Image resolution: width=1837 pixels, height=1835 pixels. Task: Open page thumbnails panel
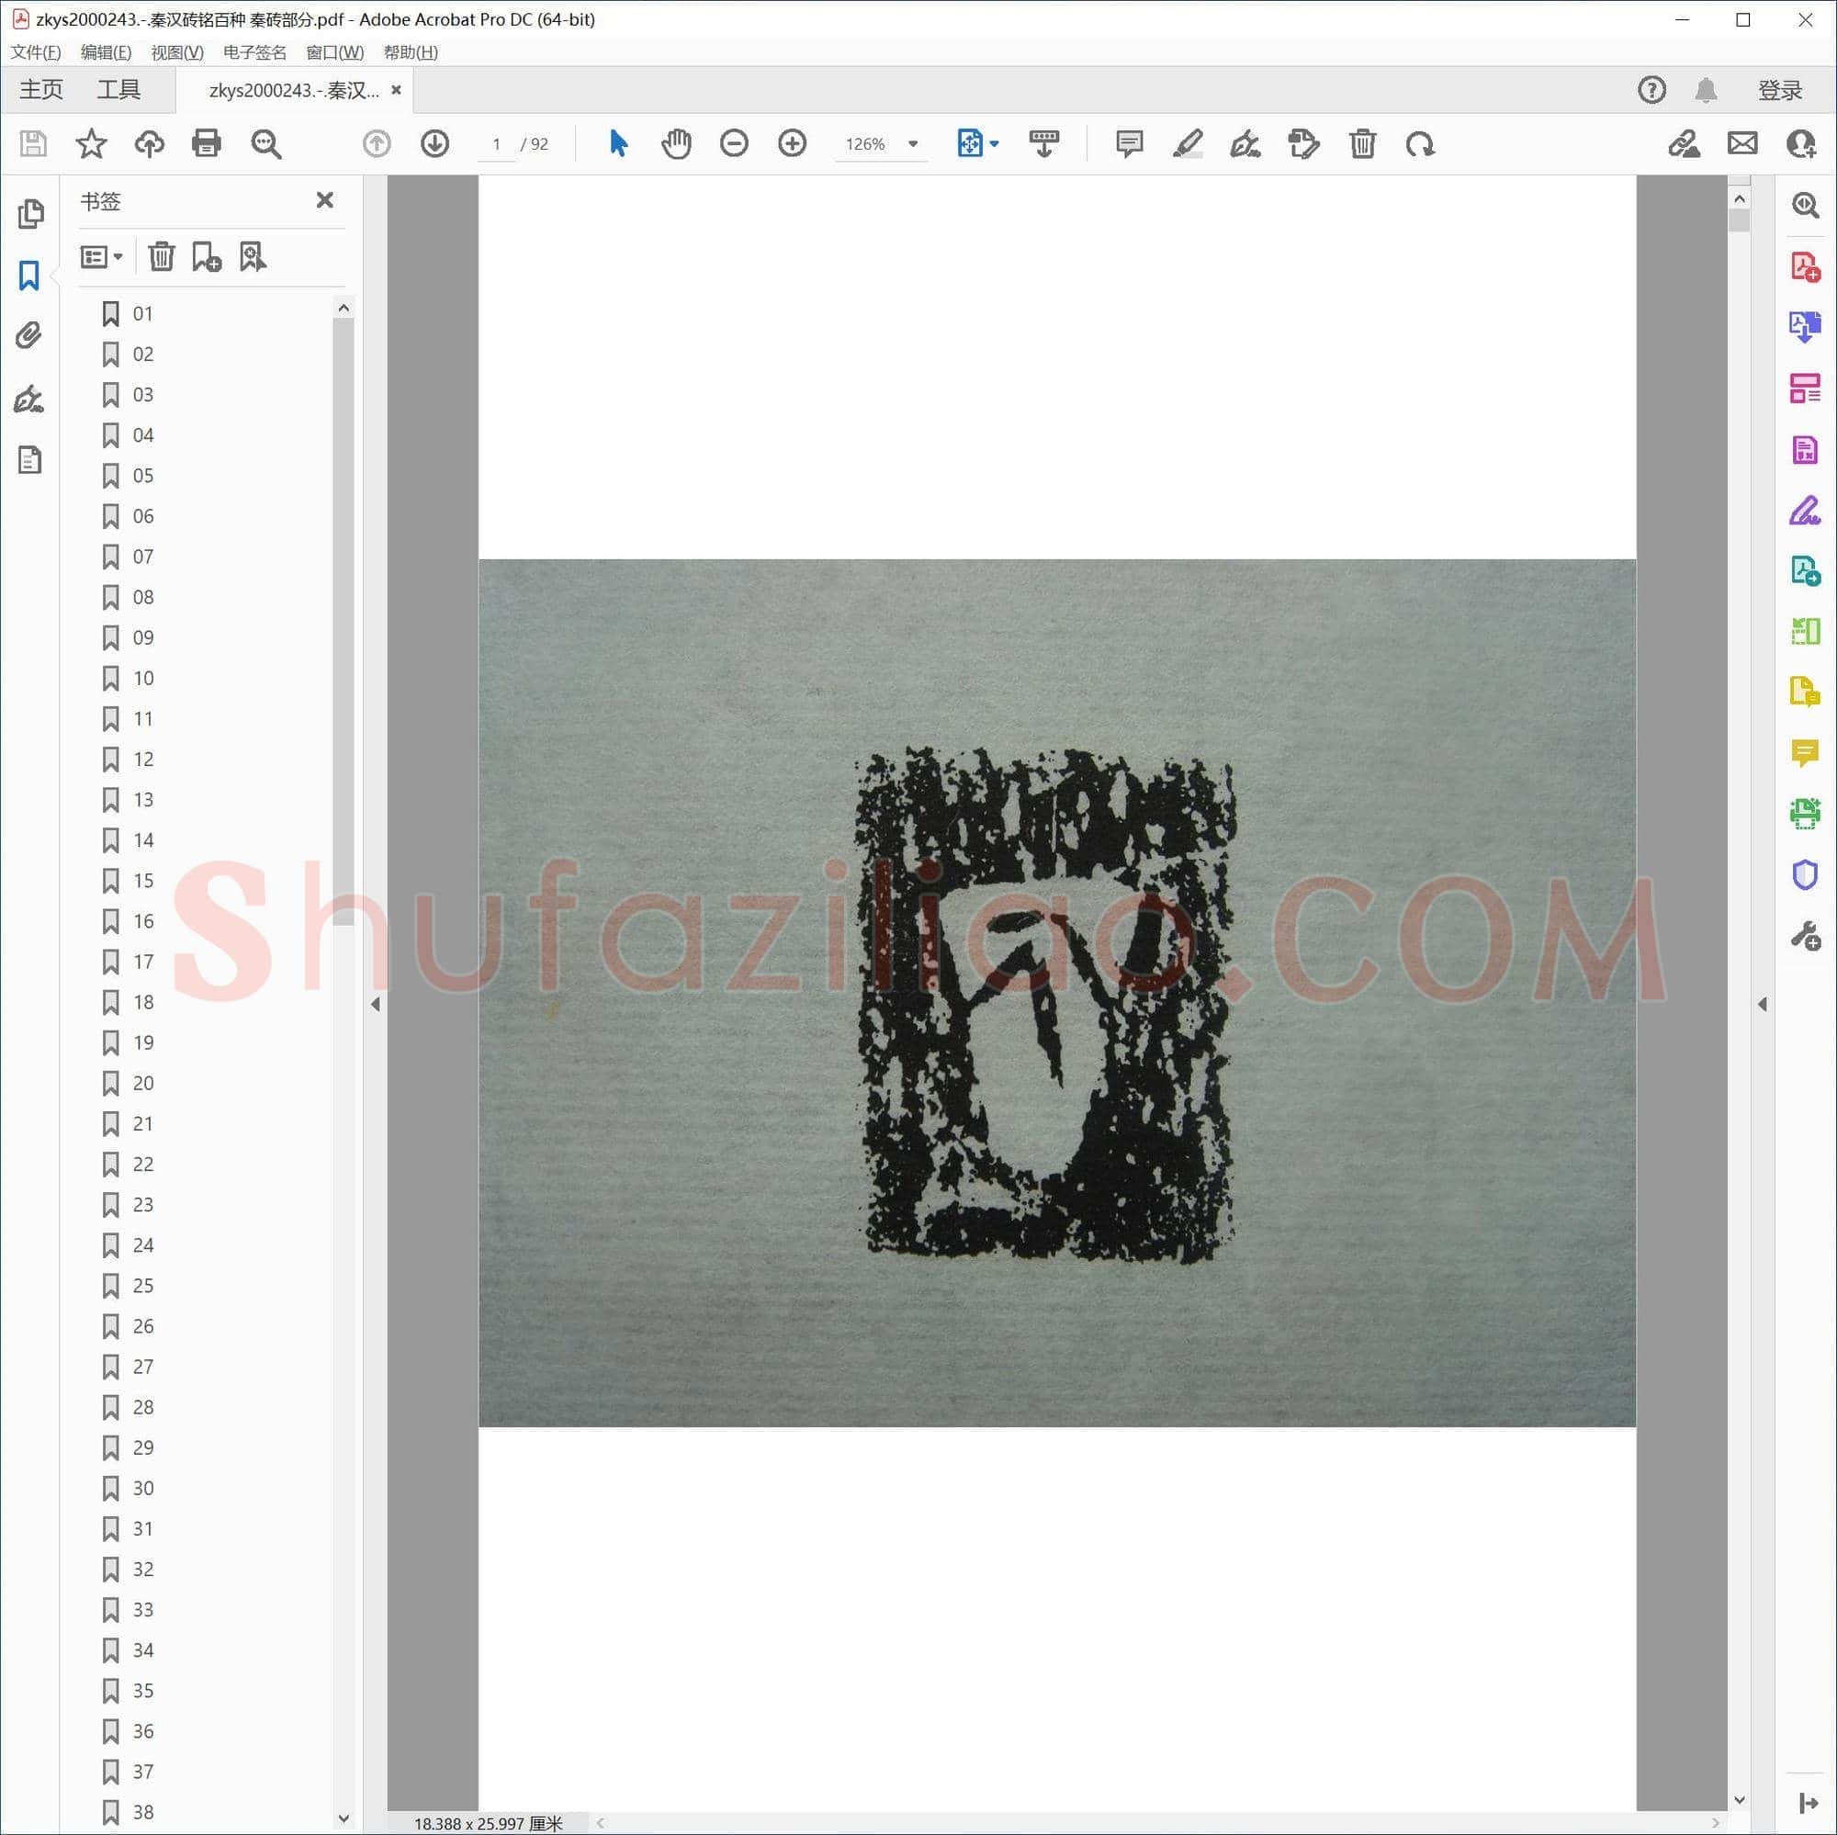pyautogui.click(x=30, y=214)
